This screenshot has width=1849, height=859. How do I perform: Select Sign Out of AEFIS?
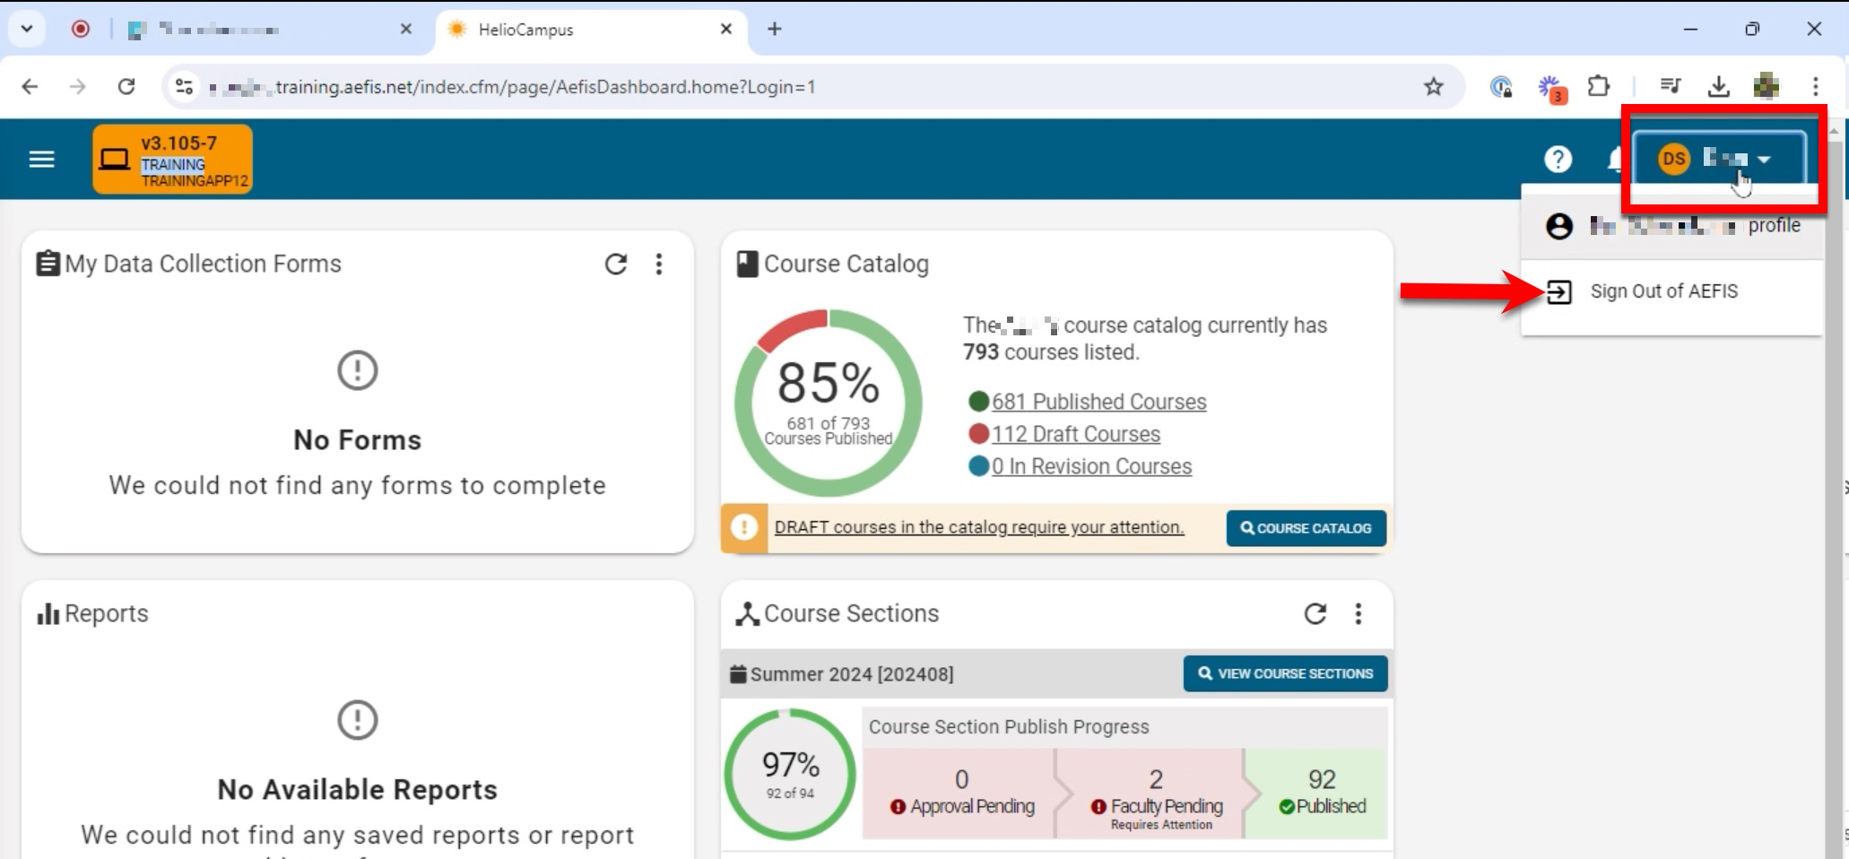[1662, 291]
